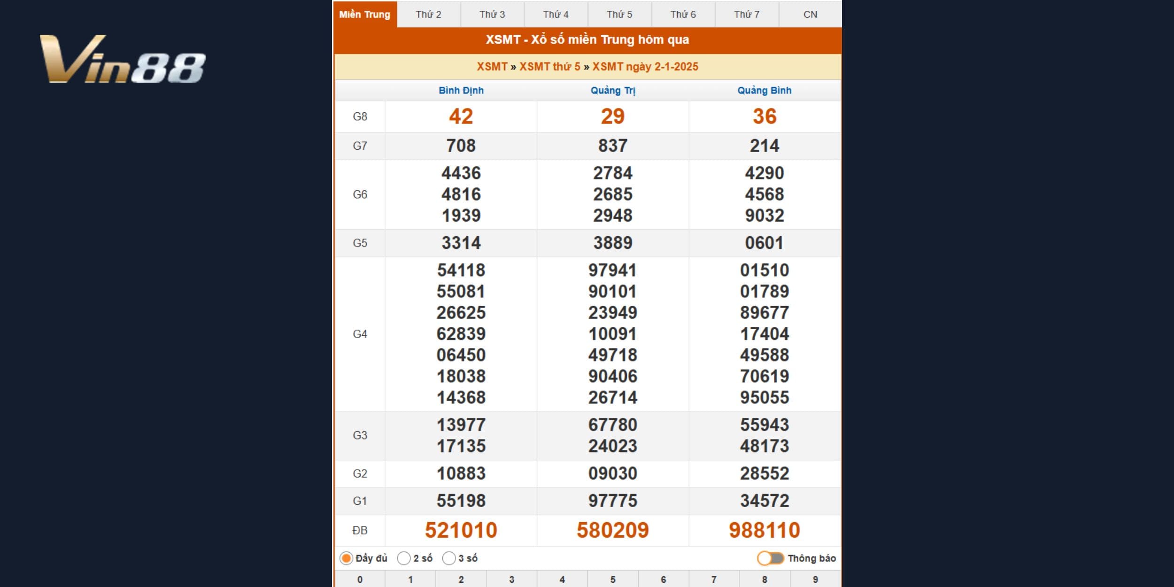Switch to the Thứ 2 tab
This screenshot has height=587, width=1174.
(428, 15)
